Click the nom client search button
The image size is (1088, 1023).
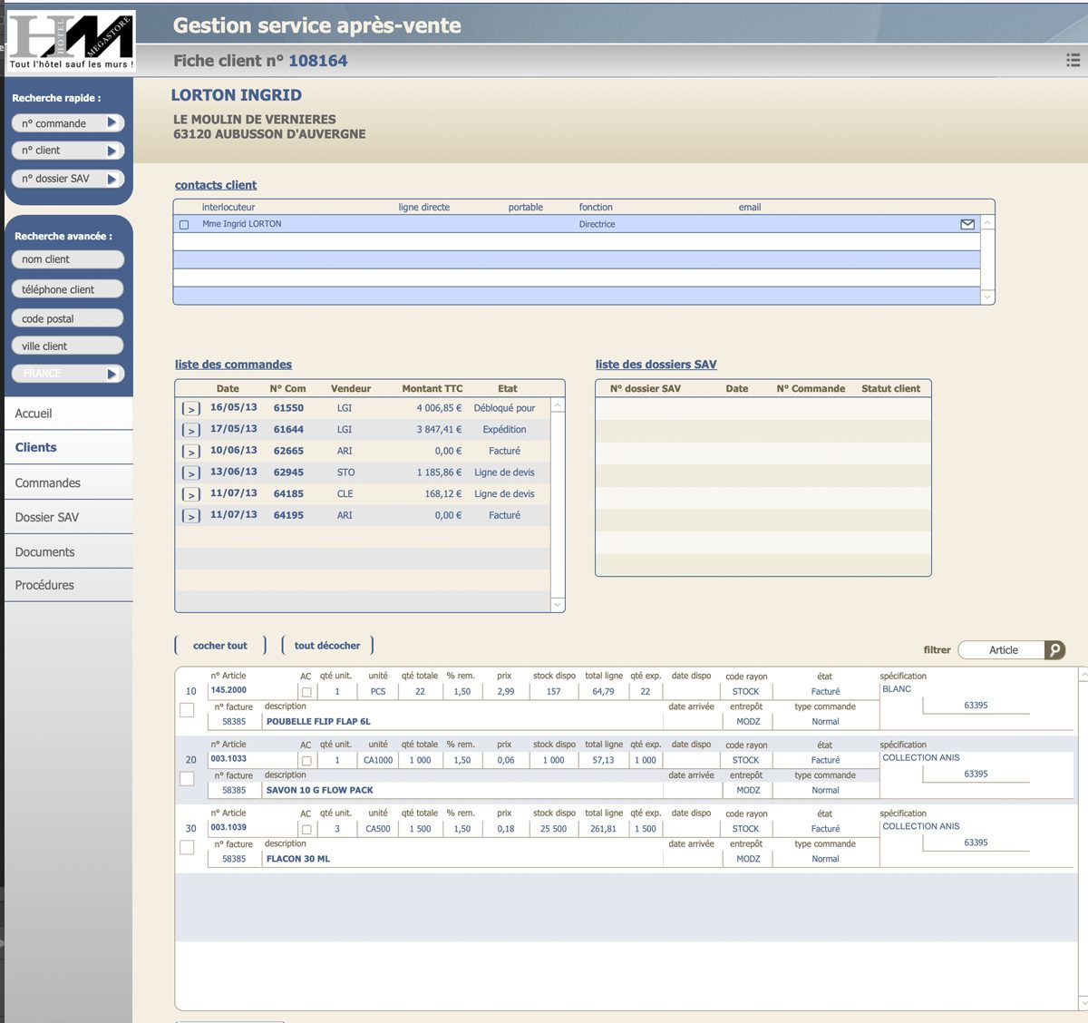(x=68, y=259)
